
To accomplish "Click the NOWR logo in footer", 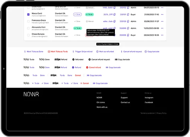I will coord(31,94).
